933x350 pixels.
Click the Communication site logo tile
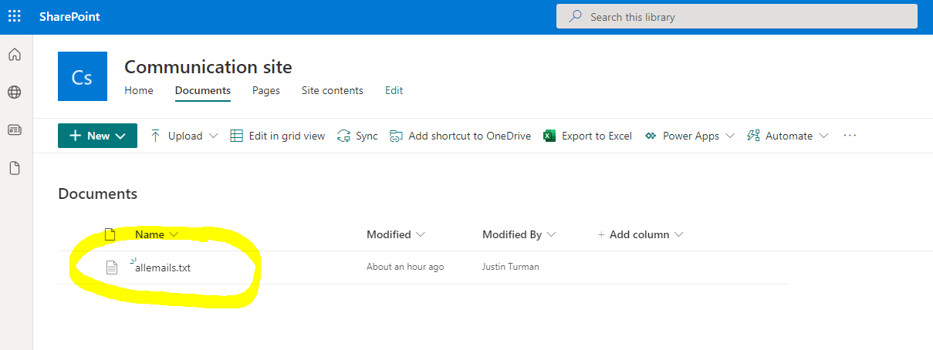point(83,76)
